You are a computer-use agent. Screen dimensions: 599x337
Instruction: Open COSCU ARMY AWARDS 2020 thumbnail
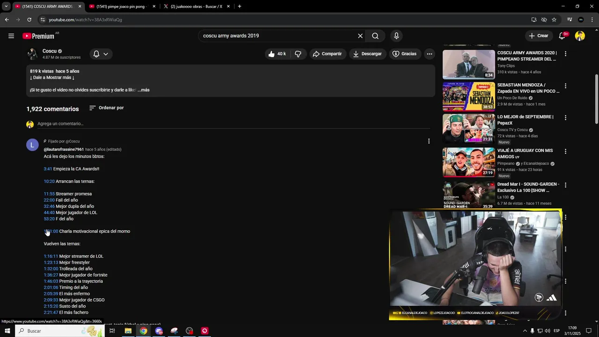coord(468,65)
